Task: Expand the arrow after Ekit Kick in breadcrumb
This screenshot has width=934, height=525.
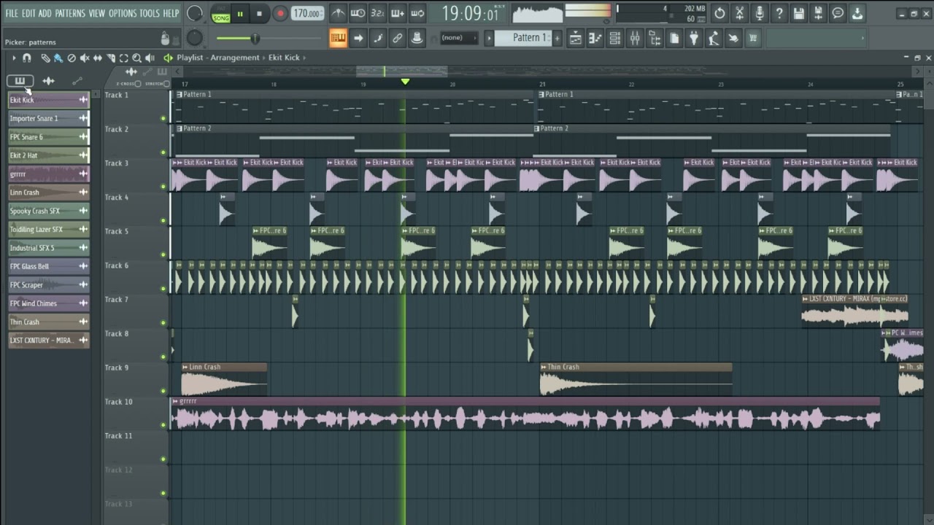Action: [x=304, y=58]
